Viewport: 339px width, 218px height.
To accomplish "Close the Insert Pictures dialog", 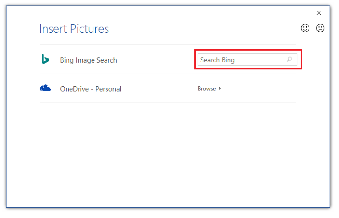I will coord(319,13).
